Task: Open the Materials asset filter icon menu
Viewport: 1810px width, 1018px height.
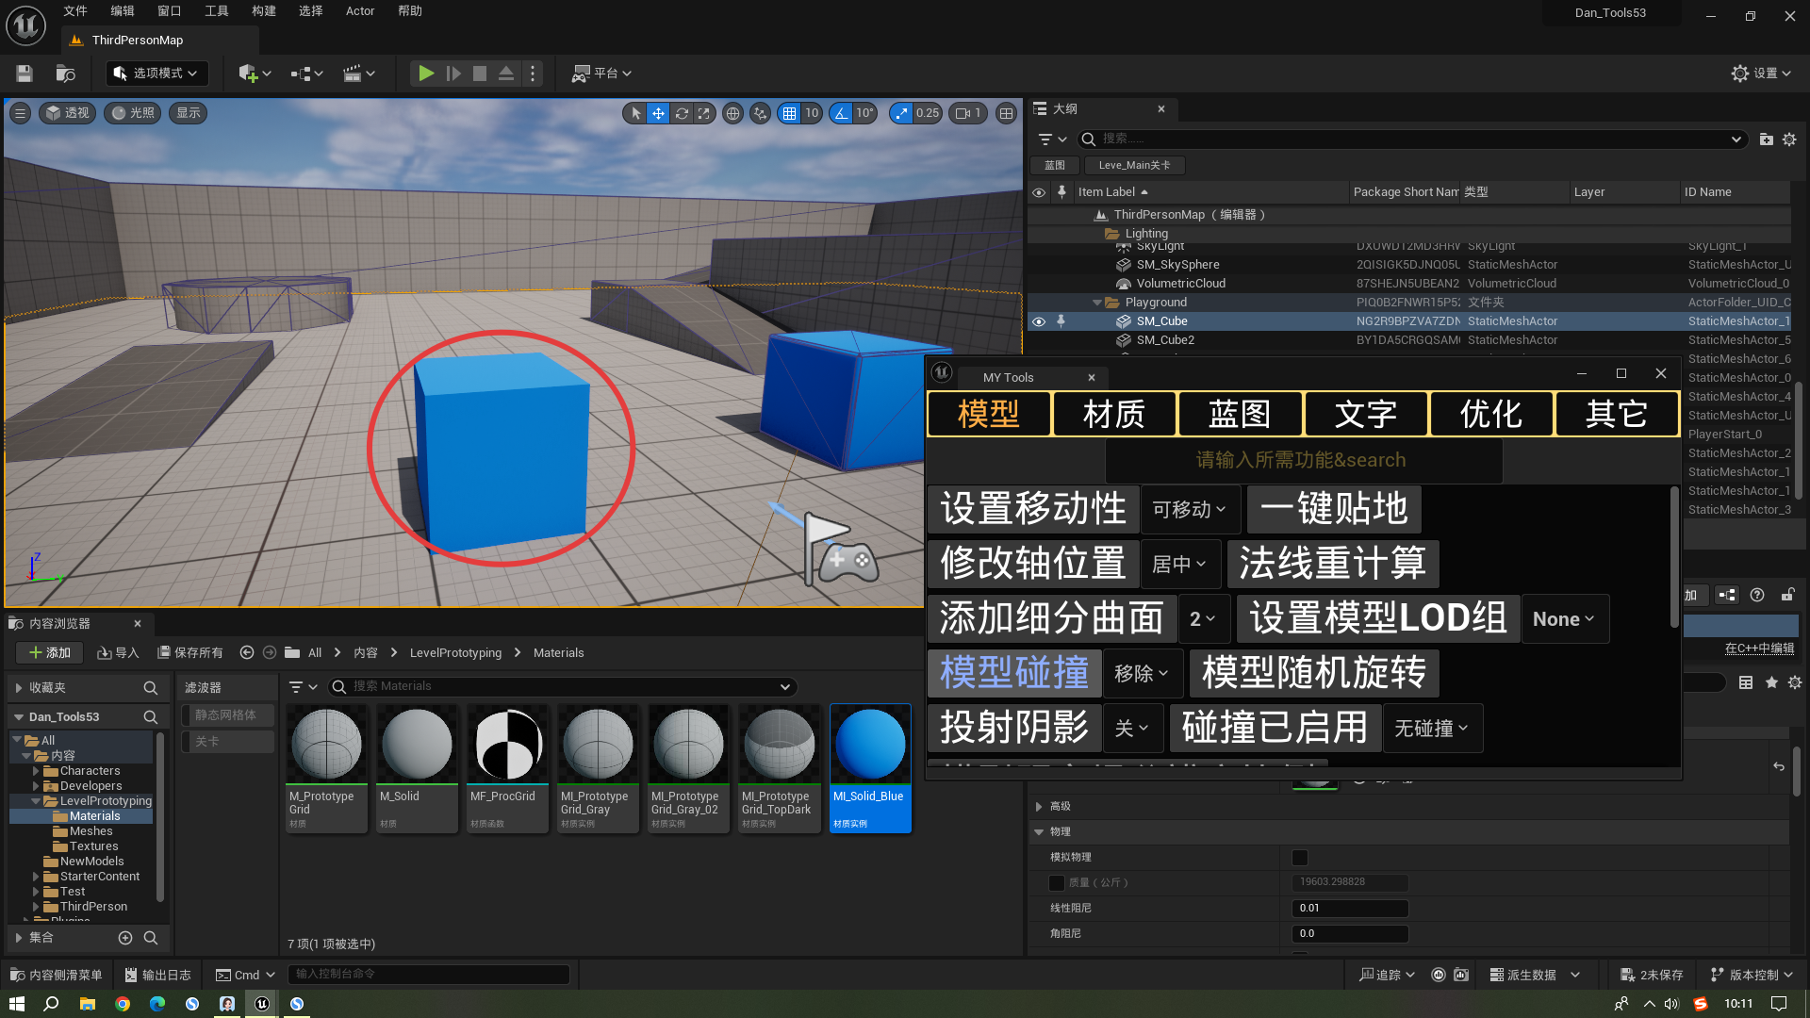Action: (303, 687)
